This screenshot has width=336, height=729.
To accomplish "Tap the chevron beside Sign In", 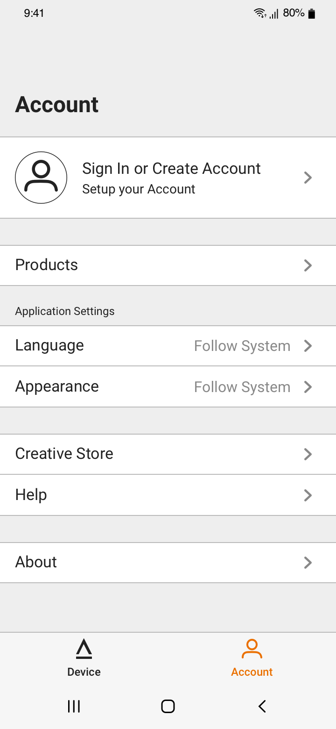I will click(x=308, y=178).
